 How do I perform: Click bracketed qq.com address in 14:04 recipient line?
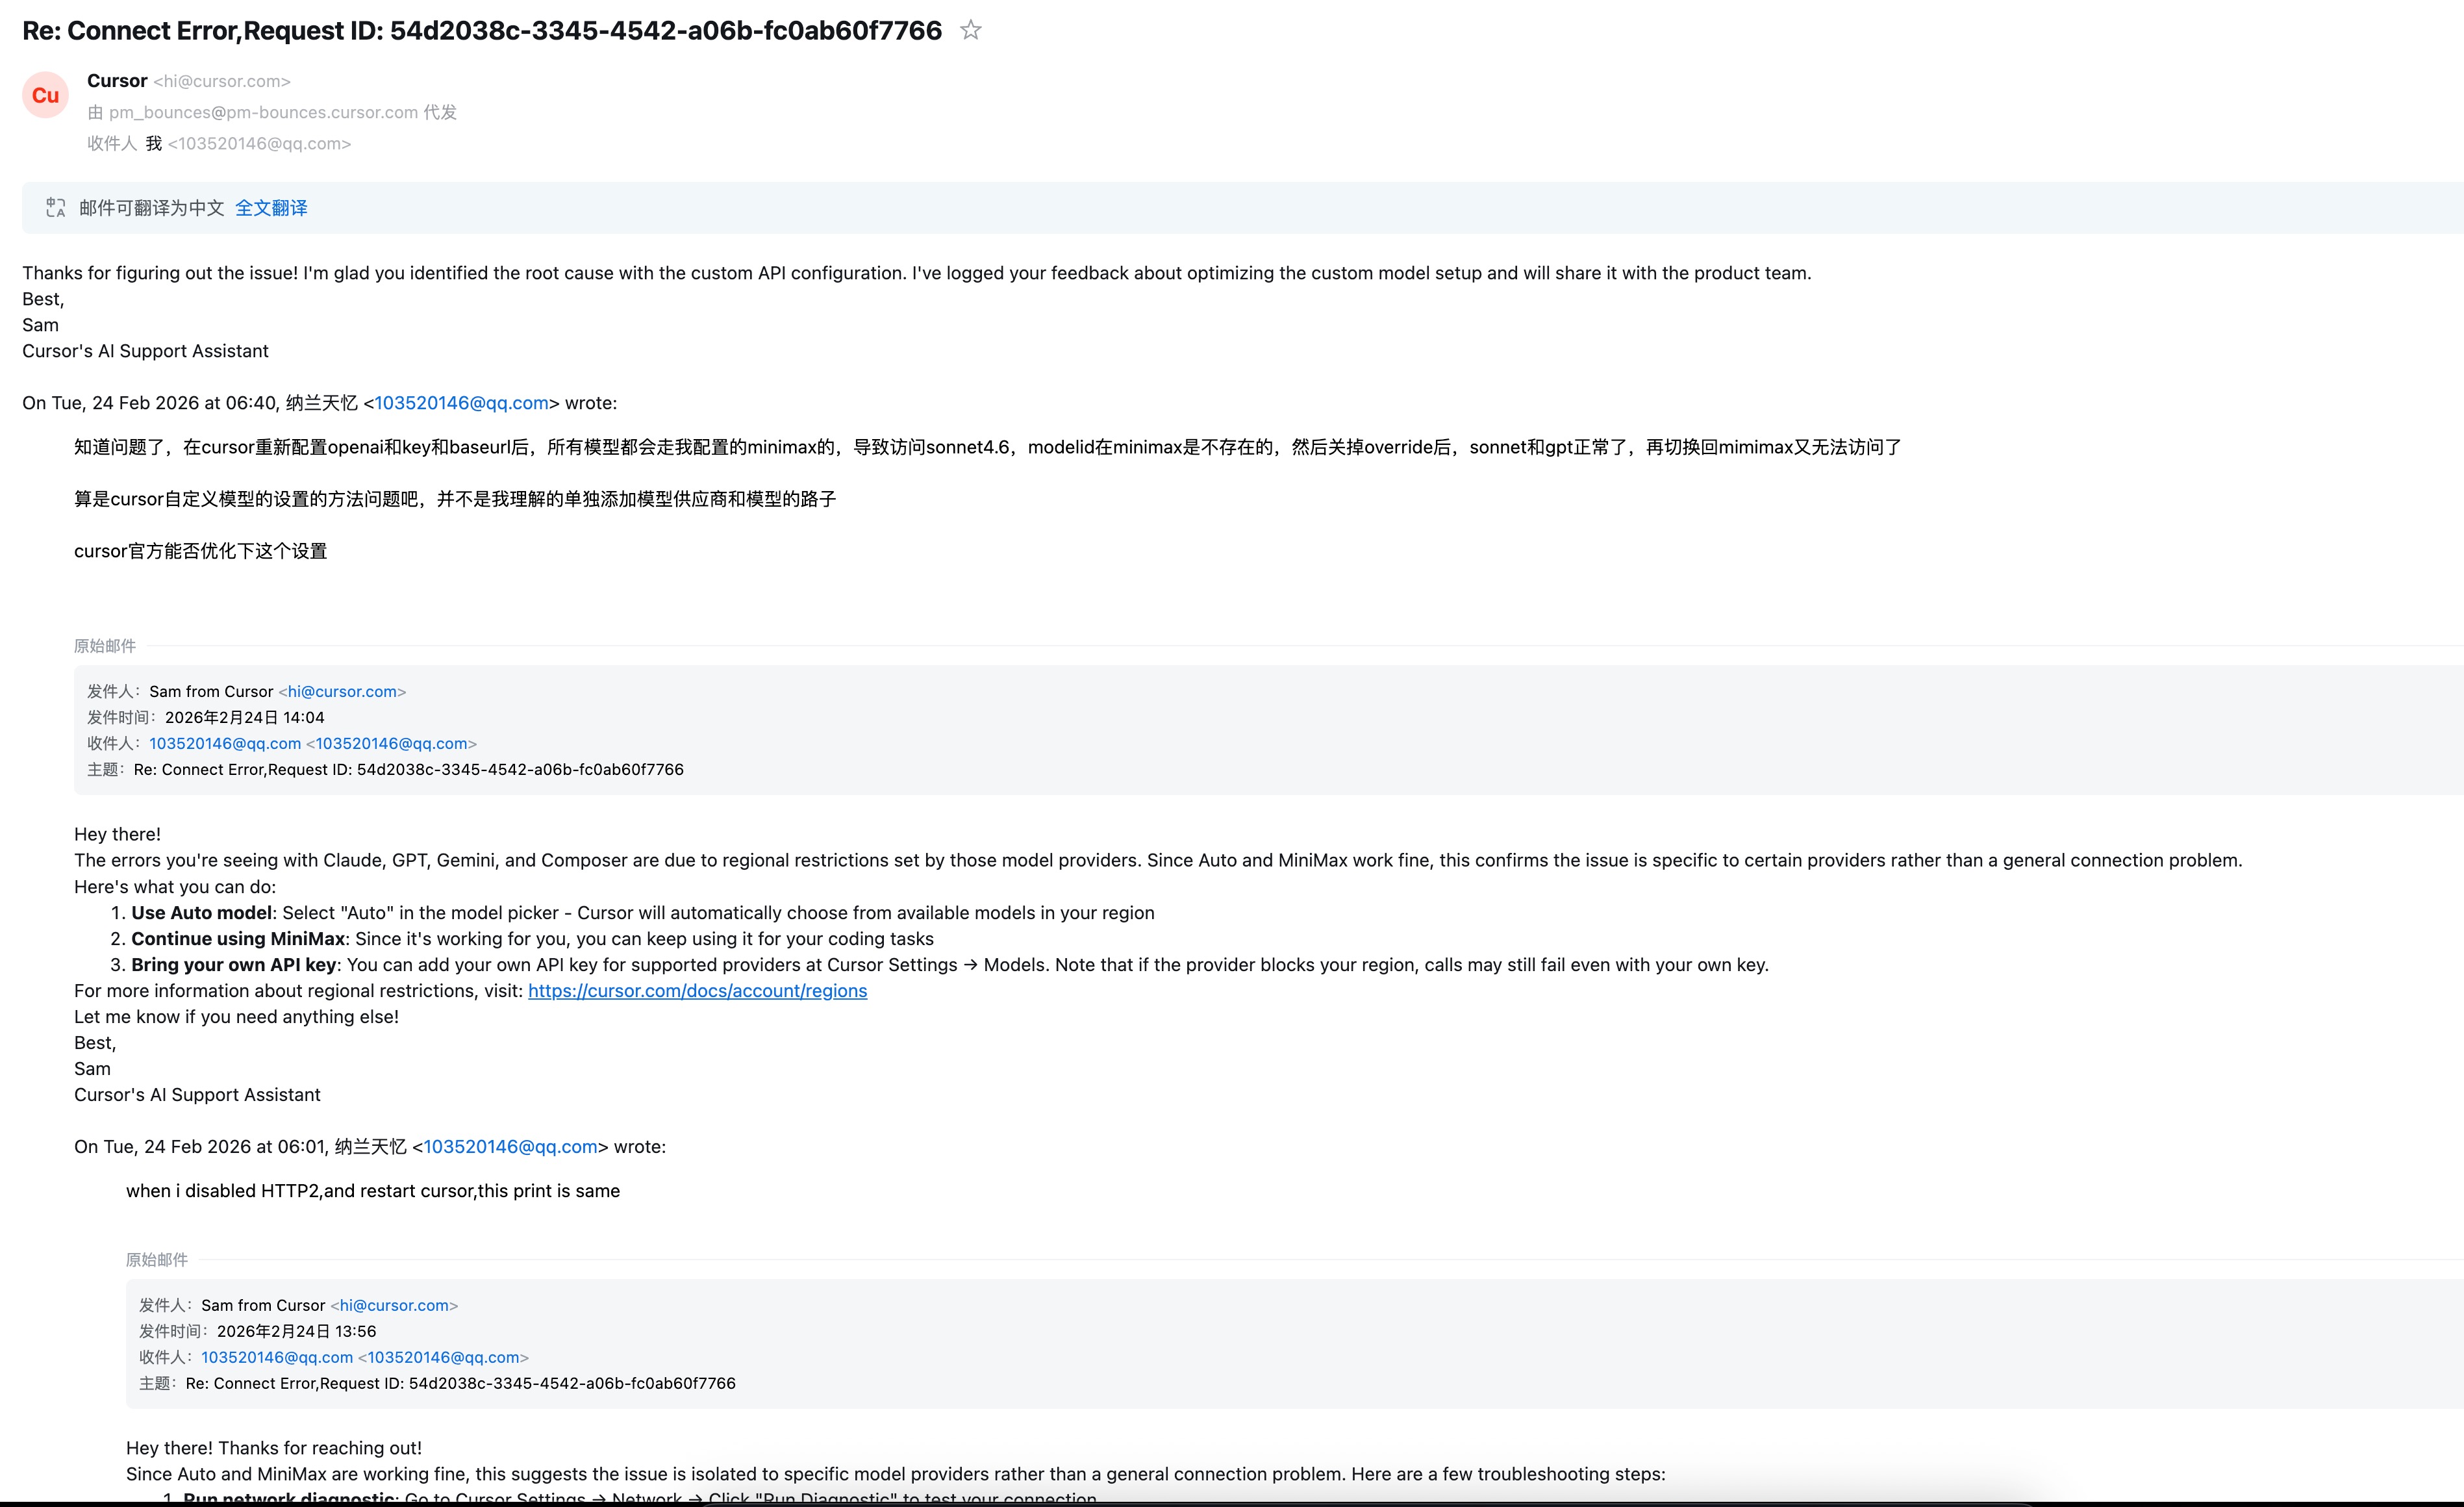pos(391,743)
